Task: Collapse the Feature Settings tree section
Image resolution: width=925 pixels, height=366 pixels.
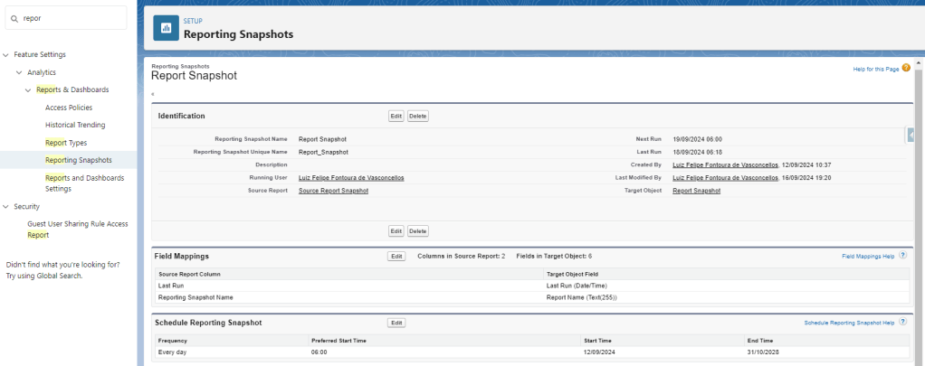Action: [x=6, y=55]
